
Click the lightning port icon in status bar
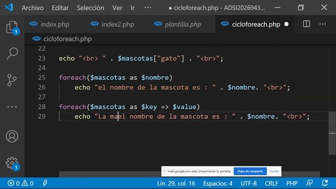click(x=45, y=183)
